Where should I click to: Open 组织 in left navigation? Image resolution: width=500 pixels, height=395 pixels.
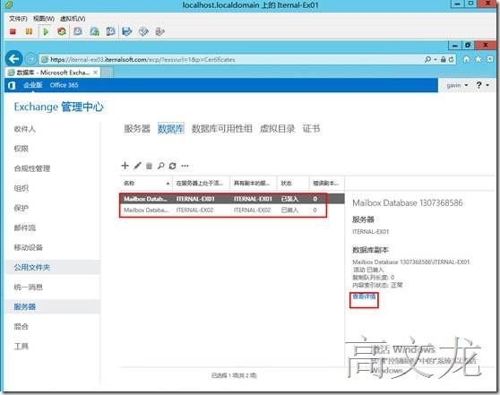coord(22,188)
